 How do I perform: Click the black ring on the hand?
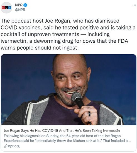click(89, 114)
